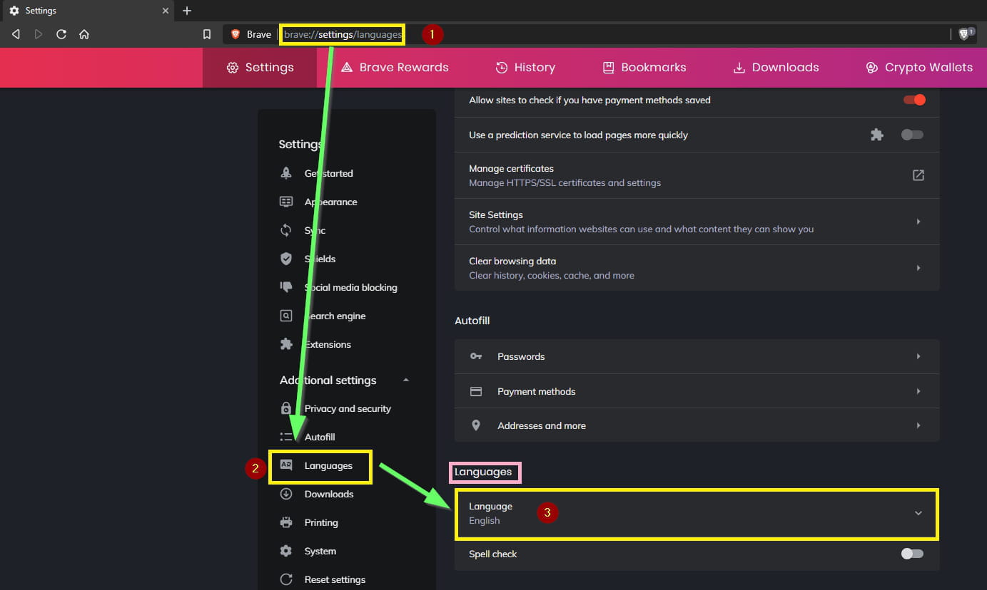
Task: Toggle allow sites to check payment methods
Action: [914, 100]
